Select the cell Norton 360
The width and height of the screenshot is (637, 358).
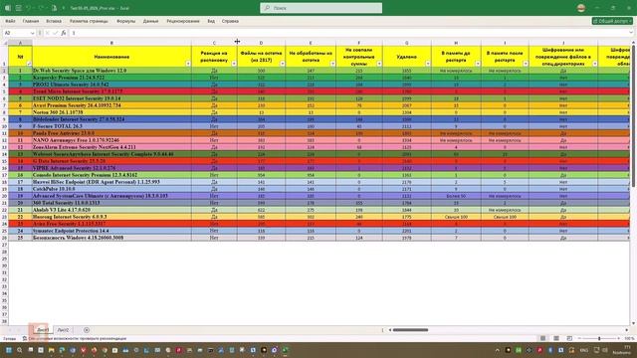111,112
